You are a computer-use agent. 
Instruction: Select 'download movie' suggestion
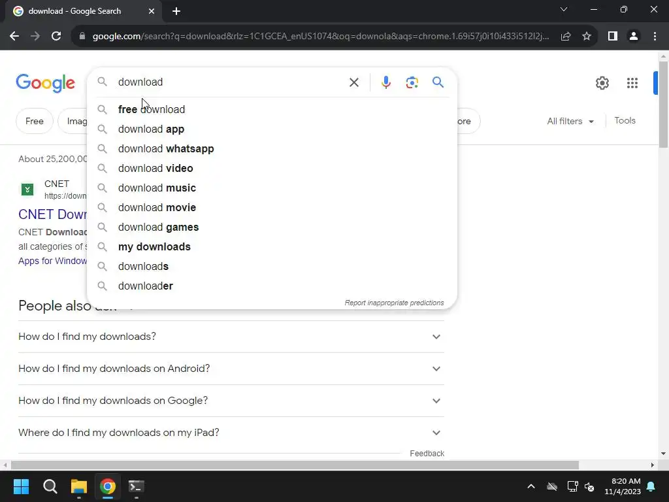pyautogui.click(x=272, y=207)
